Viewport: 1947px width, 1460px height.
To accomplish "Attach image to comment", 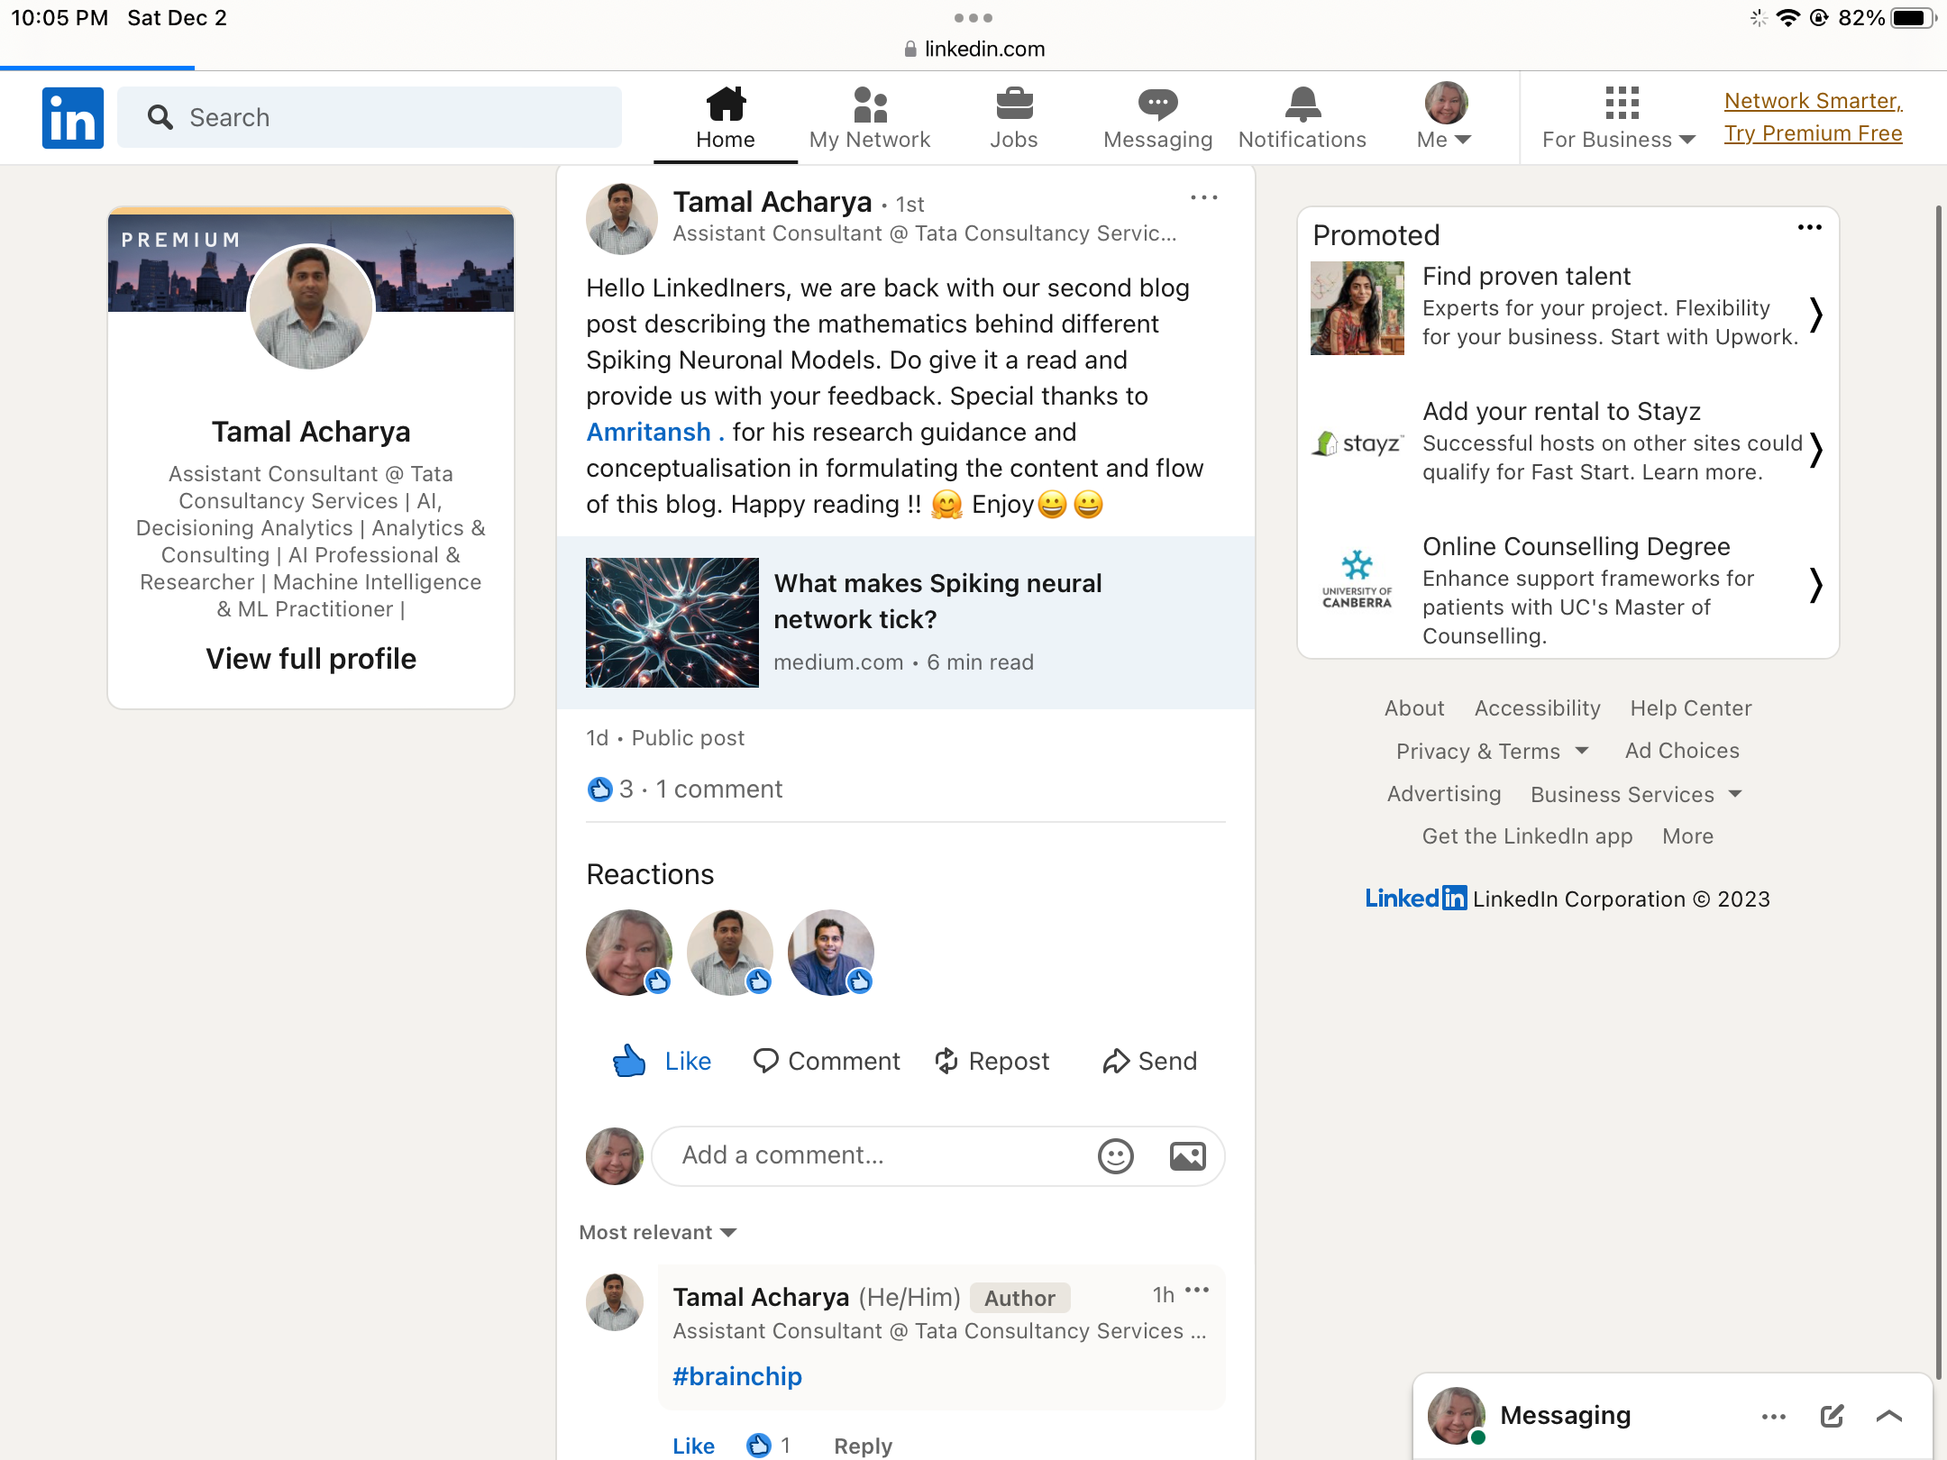I will [1187, 1155].
